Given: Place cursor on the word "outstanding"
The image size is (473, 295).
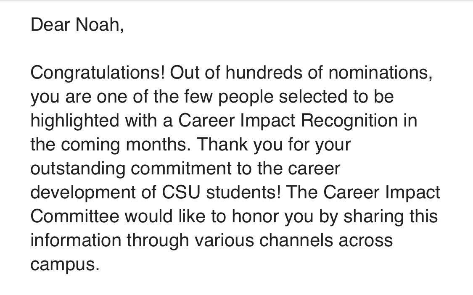Looking at the screenshot, I should [78, 169].
